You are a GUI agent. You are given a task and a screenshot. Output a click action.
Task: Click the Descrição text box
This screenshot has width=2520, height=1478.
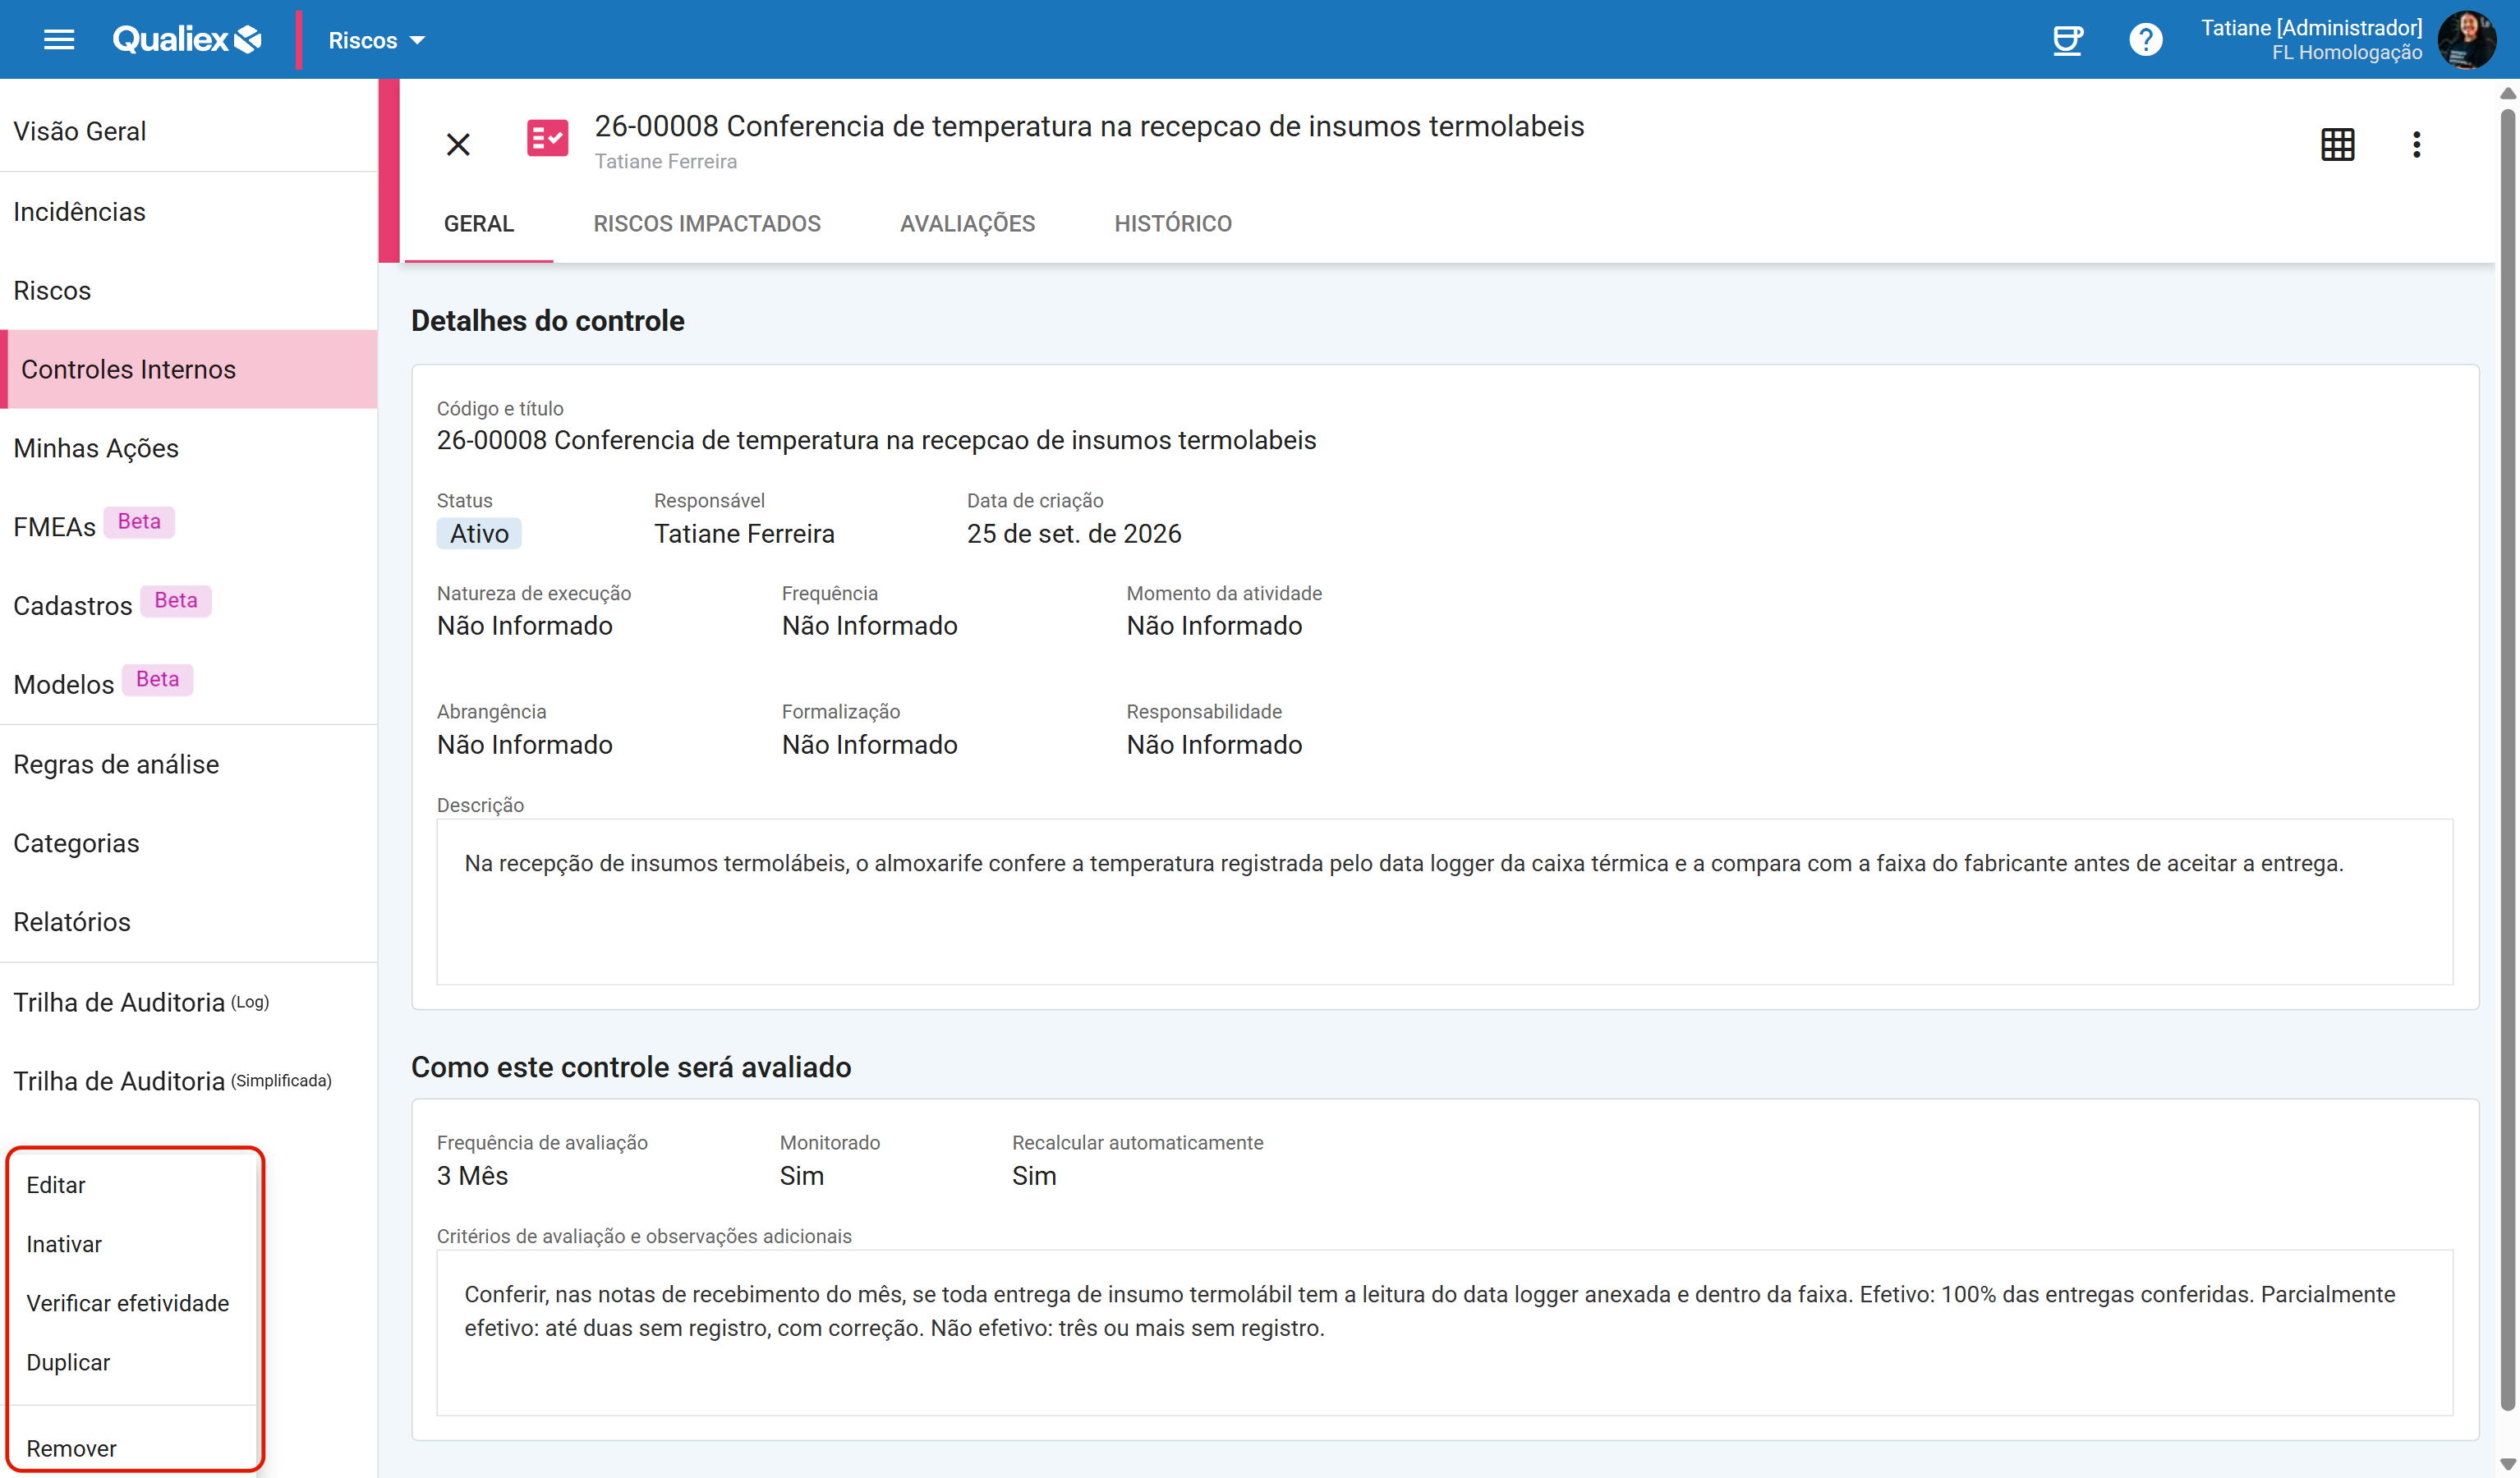1444,902
